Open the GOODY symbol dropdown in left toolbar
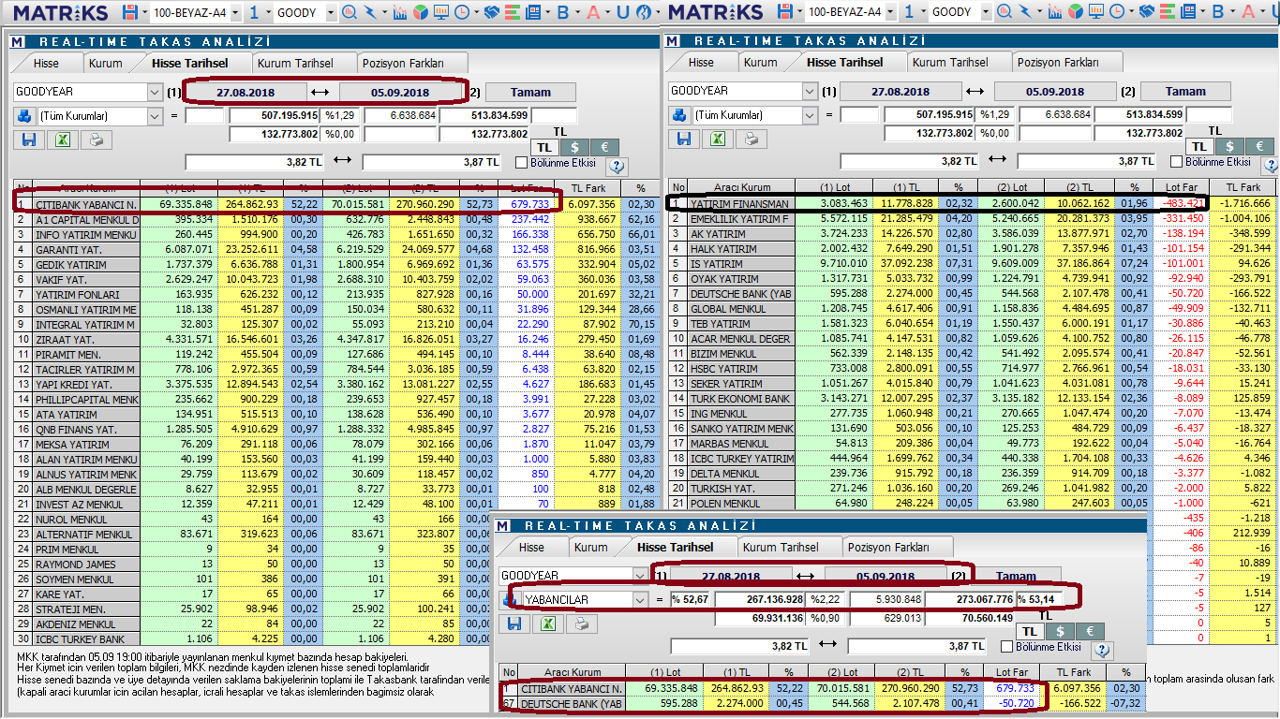 331,12
